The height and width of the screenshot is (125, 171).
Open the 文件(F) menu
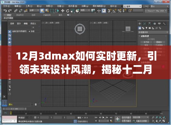pos(7,6)
